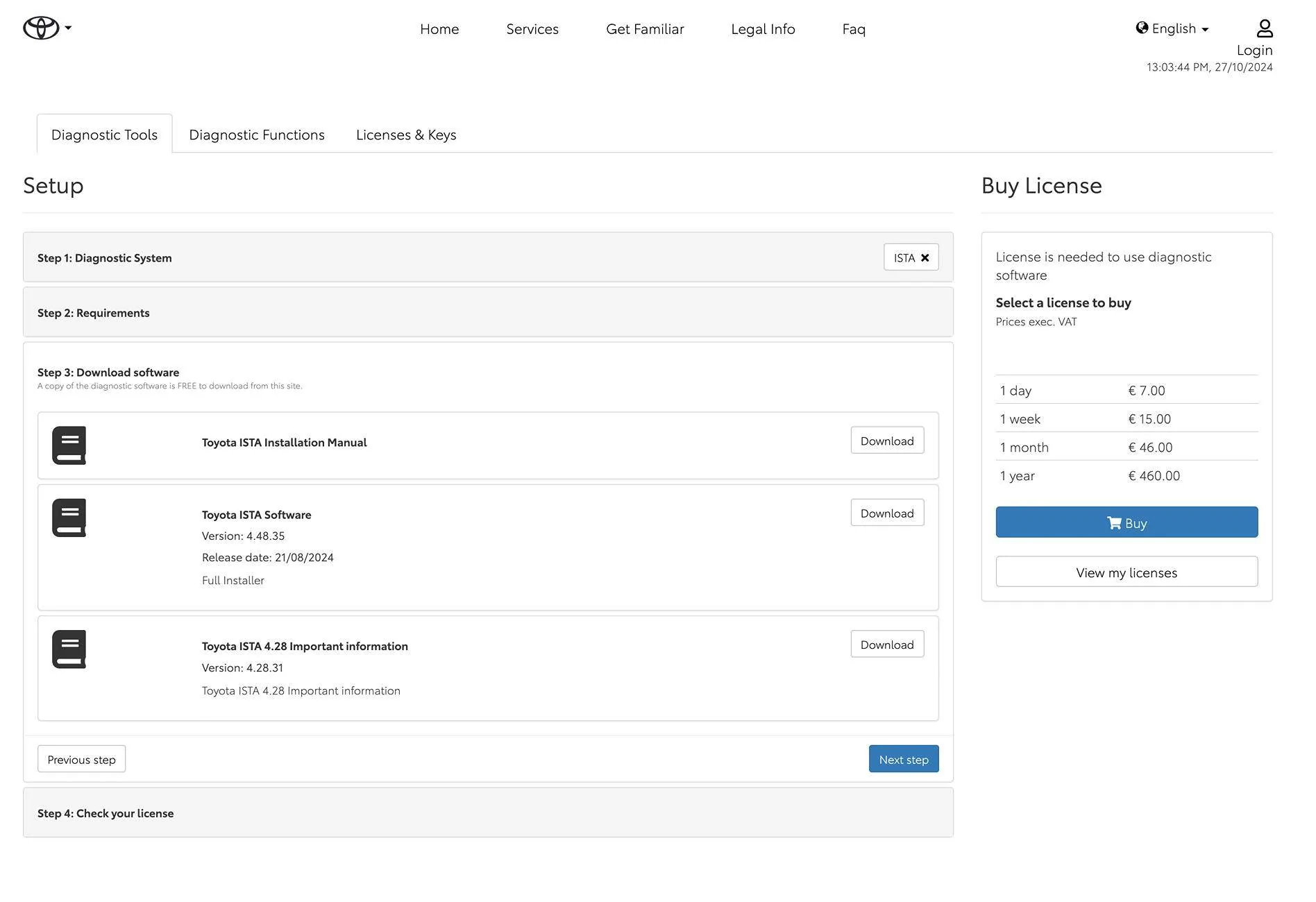
Task: Click the € 15.00 price
Action: 1149,418
